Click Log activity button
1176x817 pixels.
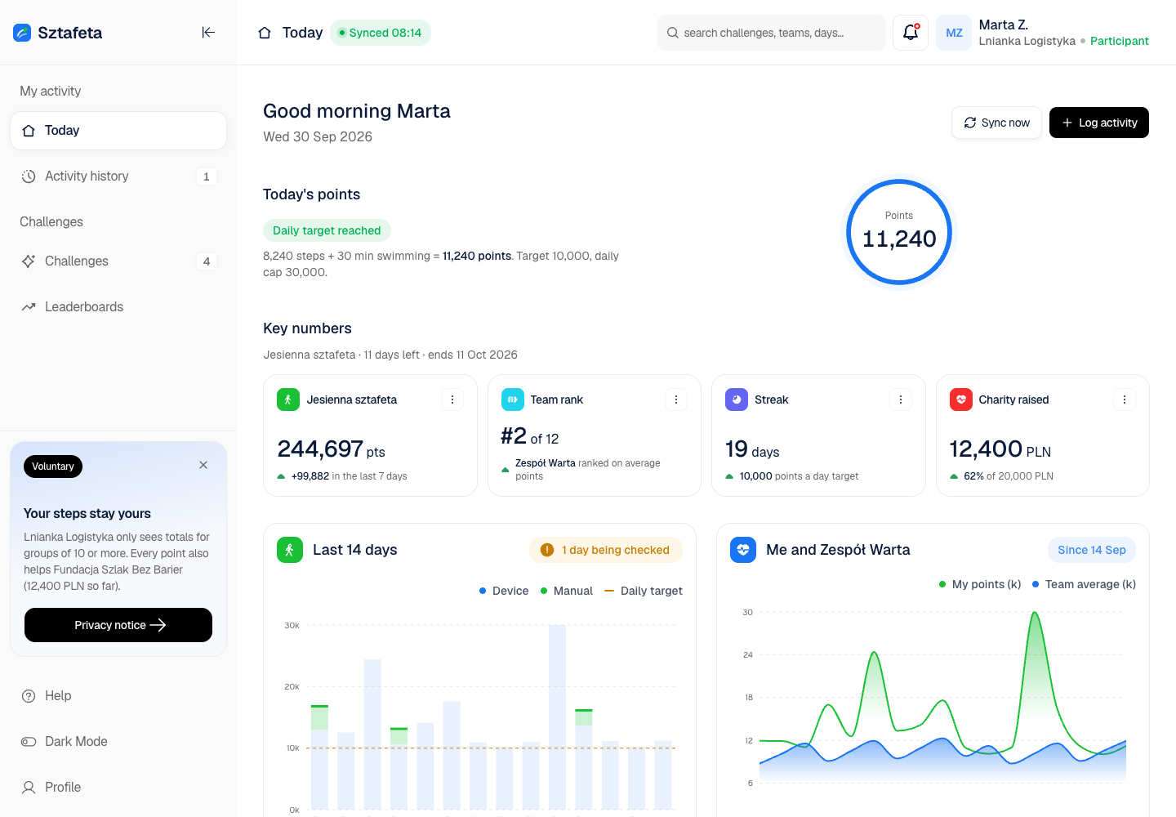pos(1099,123)
